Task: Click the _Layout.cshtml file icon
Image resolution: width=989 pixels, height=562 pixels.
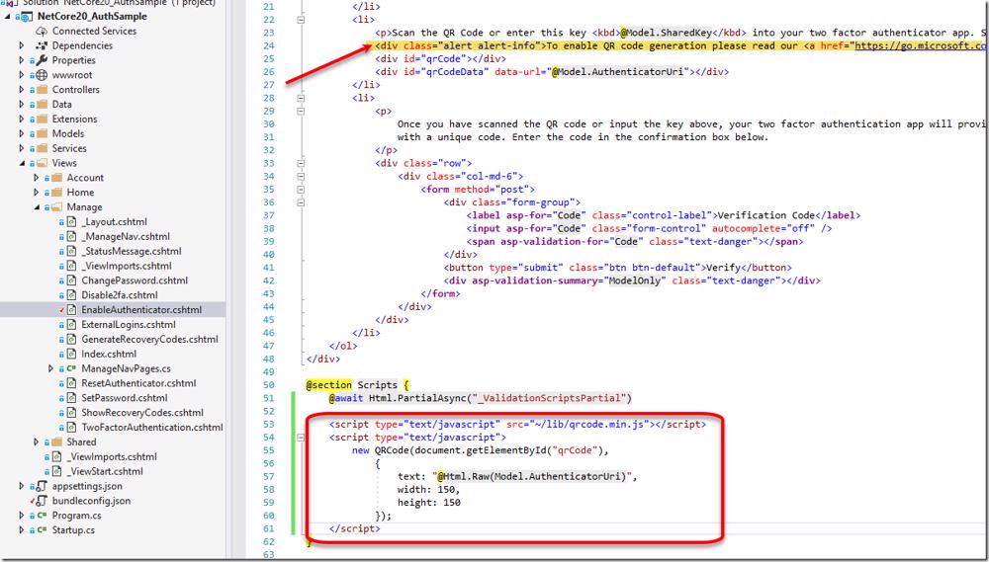Action: pos(71,222)
